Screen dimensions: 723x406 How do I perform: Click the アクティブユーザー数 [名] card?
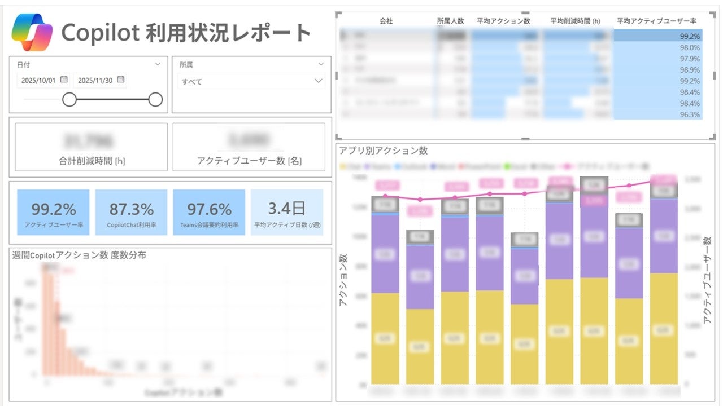click(x=249, y=147)
